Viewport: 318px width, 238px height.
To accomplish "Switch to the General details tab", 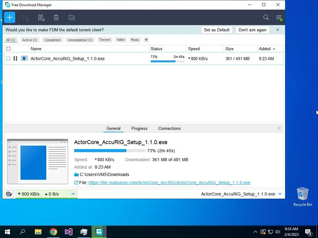I will [x=113, y=128].
